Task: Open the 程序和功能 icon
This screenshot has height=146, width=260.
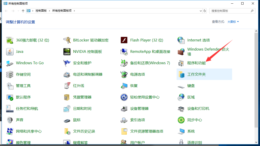Action: (181, 63)
